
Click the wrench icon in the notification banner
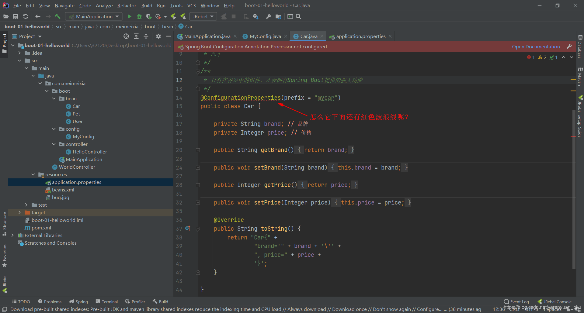(x=569, y=46)
